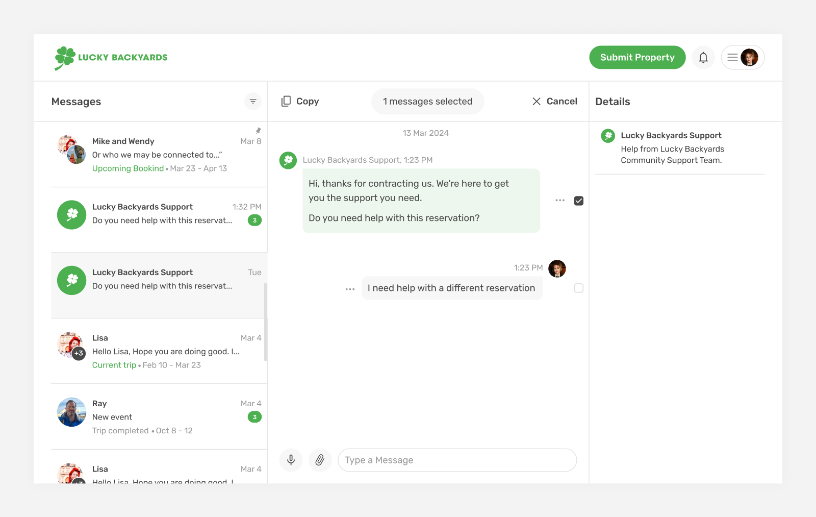Screen dimensions: 816x517
Task: Open options dots for support message
Action: (x=560, y=201)
